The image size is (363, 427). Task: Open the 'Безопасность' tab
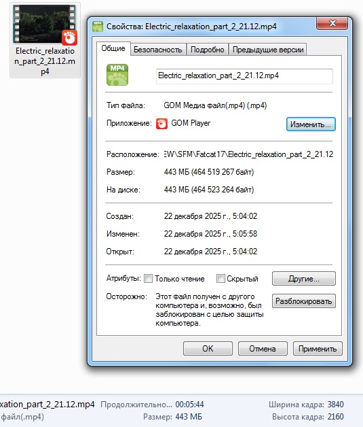tap(158, 50)
